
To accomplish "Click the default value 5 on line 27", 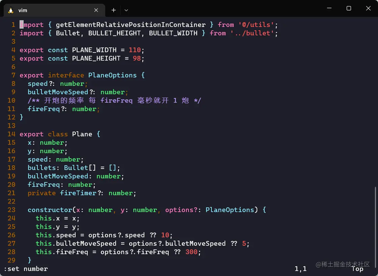I will coord(244,243).
